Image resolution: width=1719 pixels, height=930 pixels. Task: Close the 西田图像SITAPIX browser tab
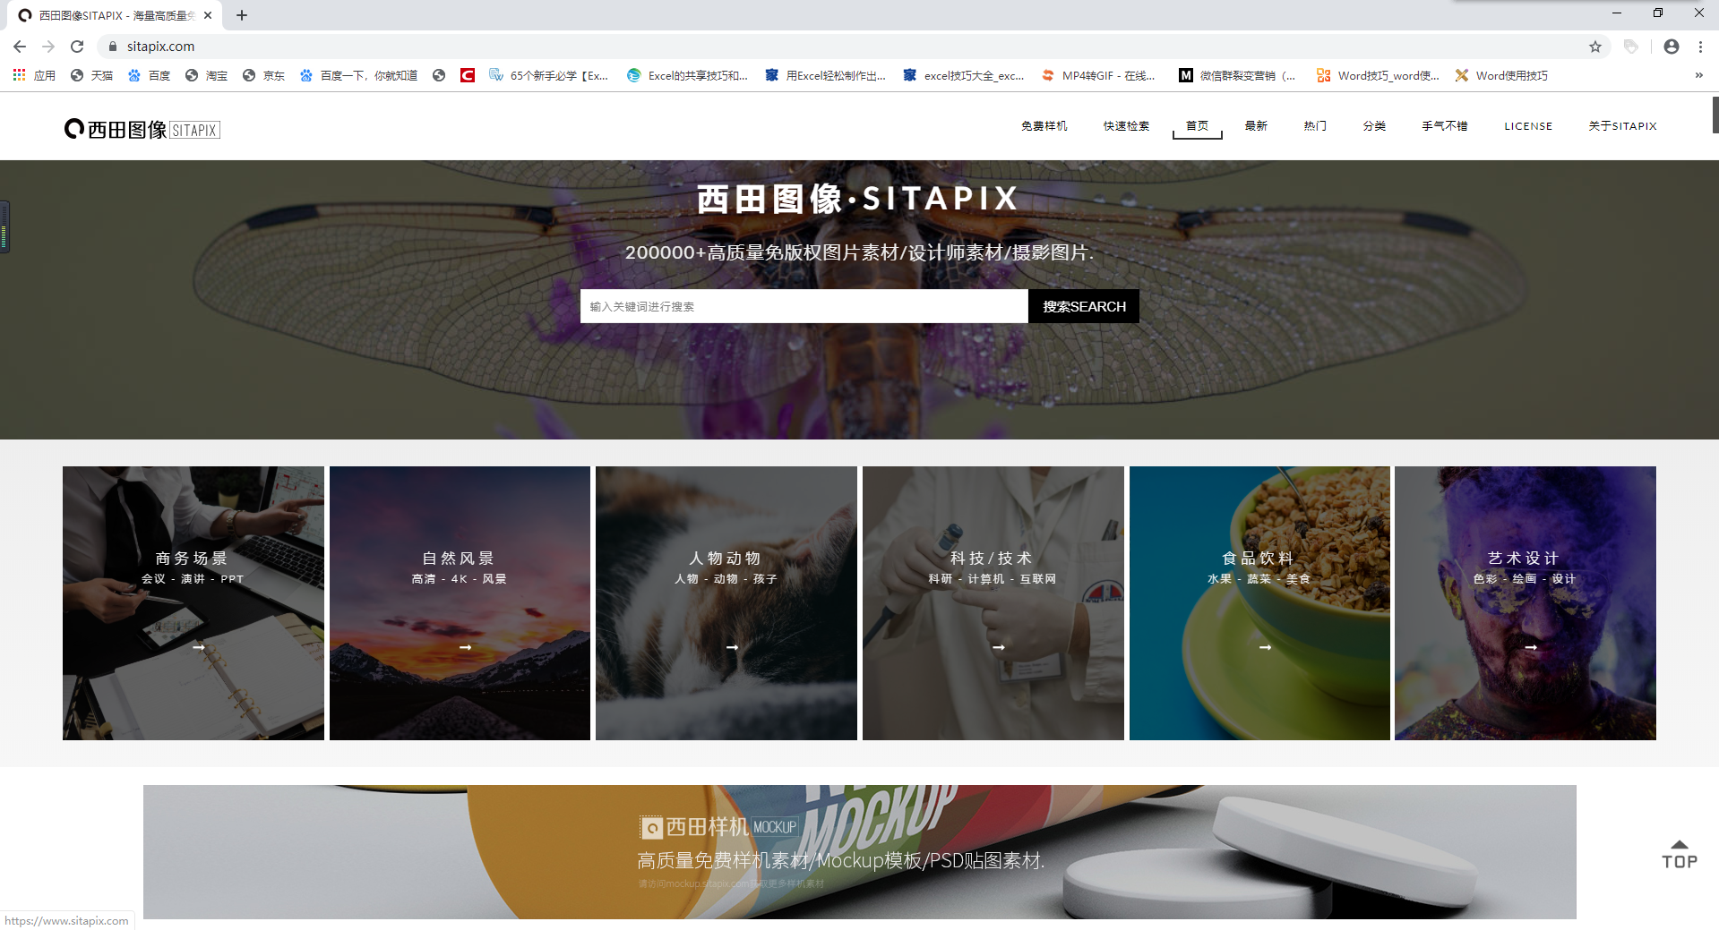[208, 15]
